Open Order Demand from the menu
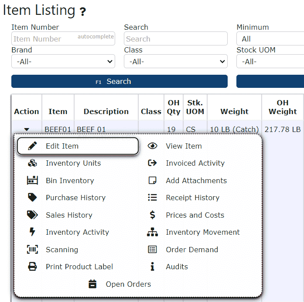 pyautogui.click(x=191, y=250)
